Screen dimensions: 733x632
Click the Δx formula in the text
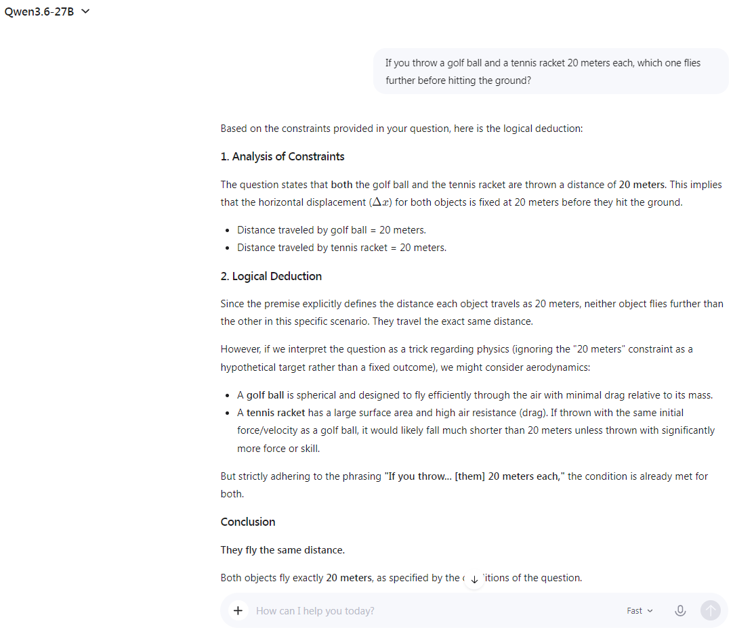point(381,202)
